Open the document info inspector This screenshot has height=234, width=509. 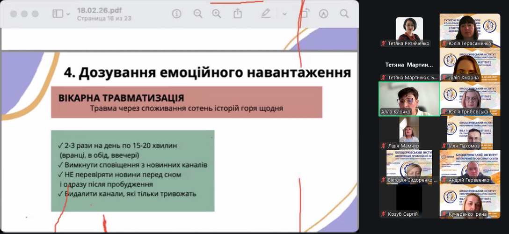click(176, 14)
